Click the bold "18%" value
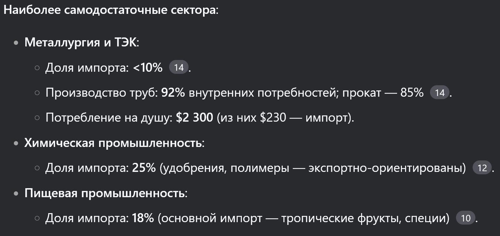 pyautogui.click(x=143, y=218)
